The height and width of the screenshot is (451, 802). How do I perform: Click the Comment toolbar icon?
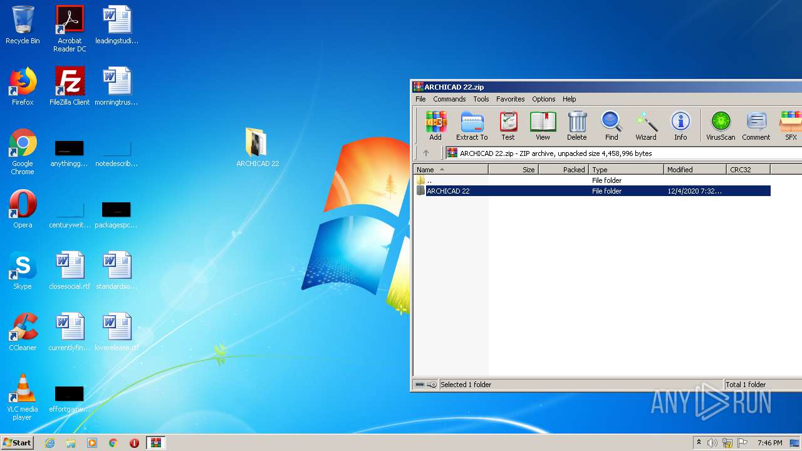756,125
